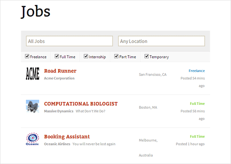Click the Massive Dynamics company name
Screen dimensions: 231x164
(59, 111)
